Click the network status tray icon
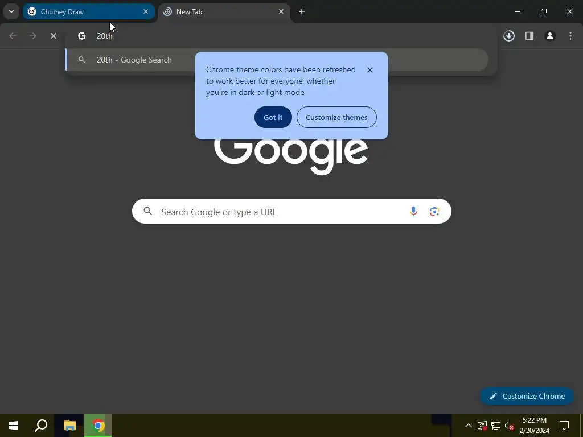This screenshot has height=437, width=583. coord(496,426)
